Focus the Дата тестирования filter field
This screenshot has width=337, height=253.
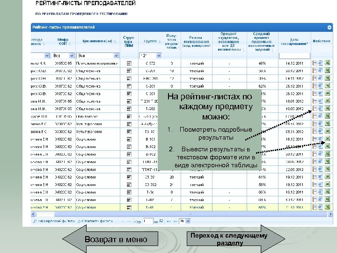point(294,56)
